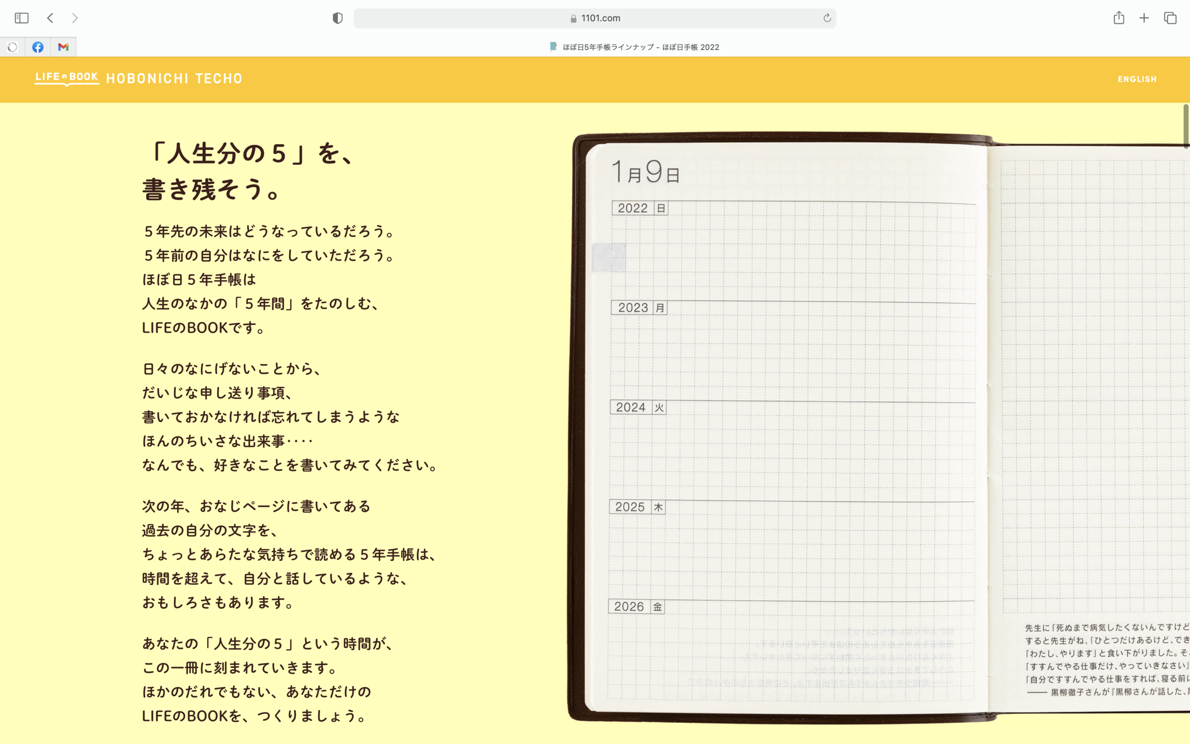This screenshot has height=744, width=1190.
Task: Open the Share menu icon
Action: tap(1119, 18)
